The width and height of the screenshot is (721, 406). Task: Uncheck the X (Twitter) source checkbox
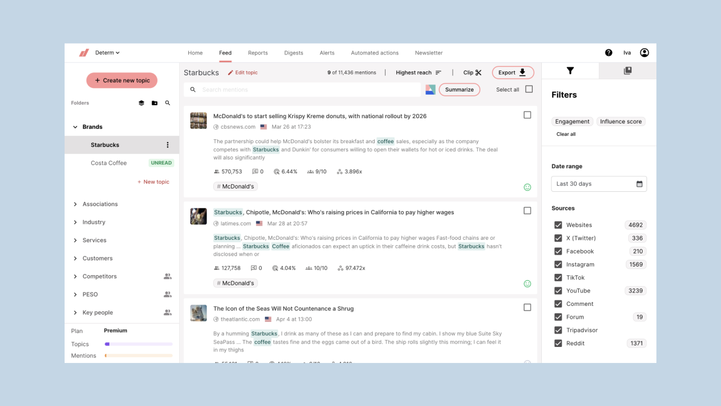(x=558, y=238)
